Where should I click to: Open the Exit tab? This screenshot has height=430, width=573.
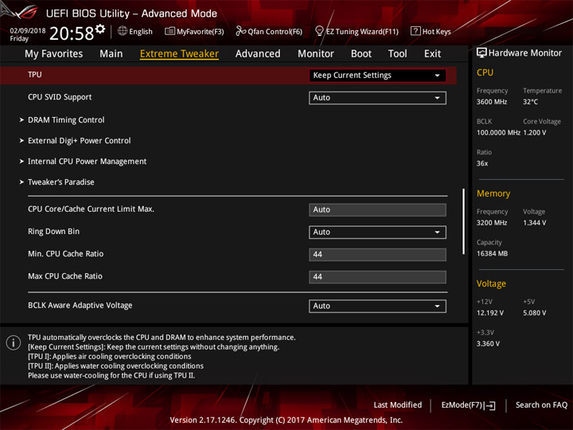click(432, 54)
